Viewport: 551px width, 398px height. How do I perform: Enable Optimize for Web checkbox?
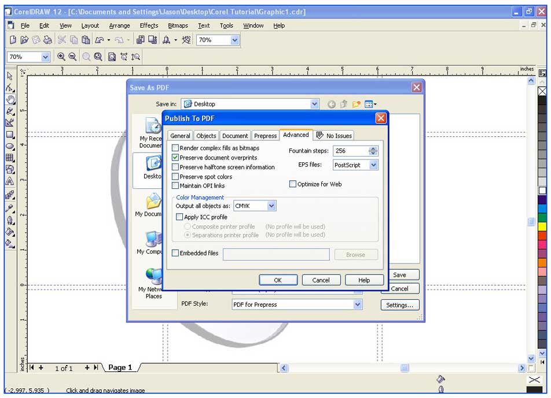coord(292,184)
